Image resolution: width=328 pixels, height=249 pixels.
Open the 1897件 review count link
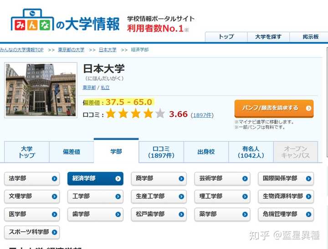202,115
